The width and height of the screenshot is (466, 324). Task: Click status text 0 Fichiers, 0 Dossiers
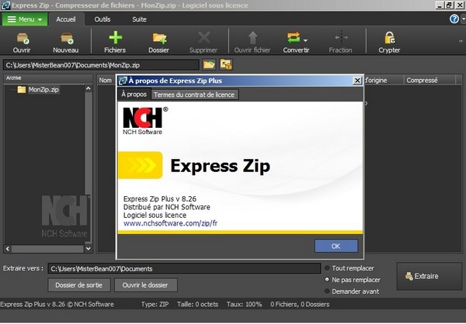[x=300, y=304]
